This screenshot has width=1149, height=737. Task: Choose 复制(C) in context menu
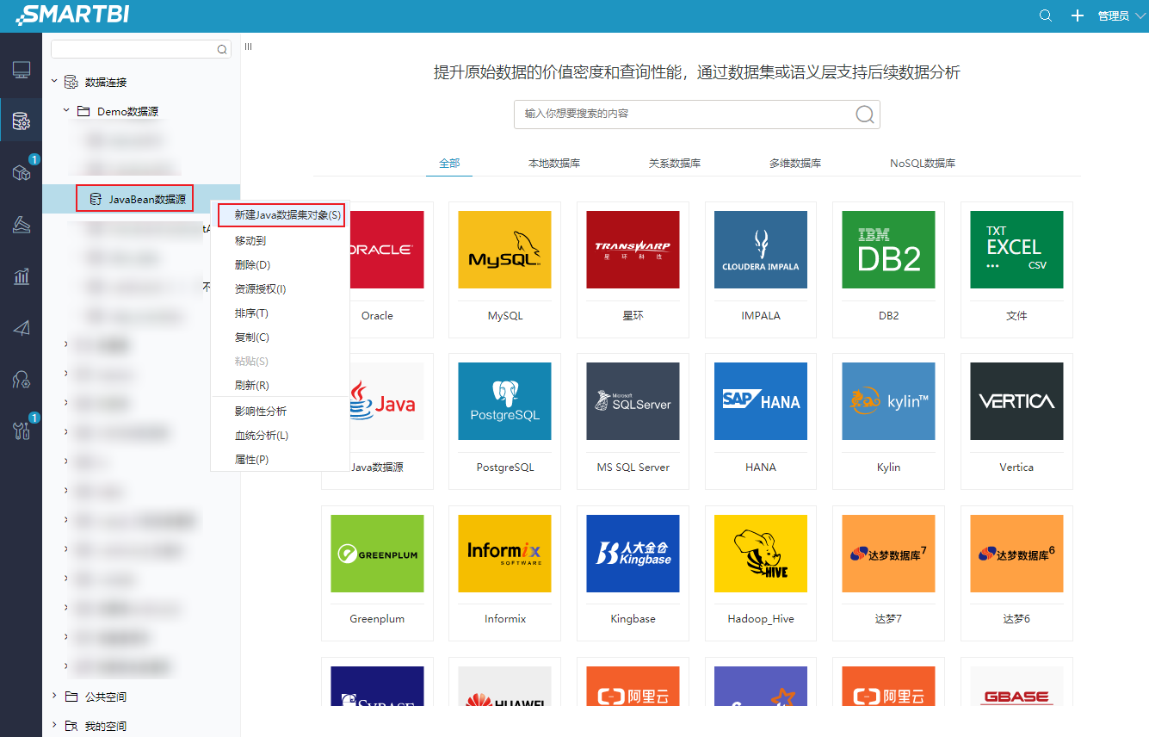pyautogui.click(x=281, y=338)
